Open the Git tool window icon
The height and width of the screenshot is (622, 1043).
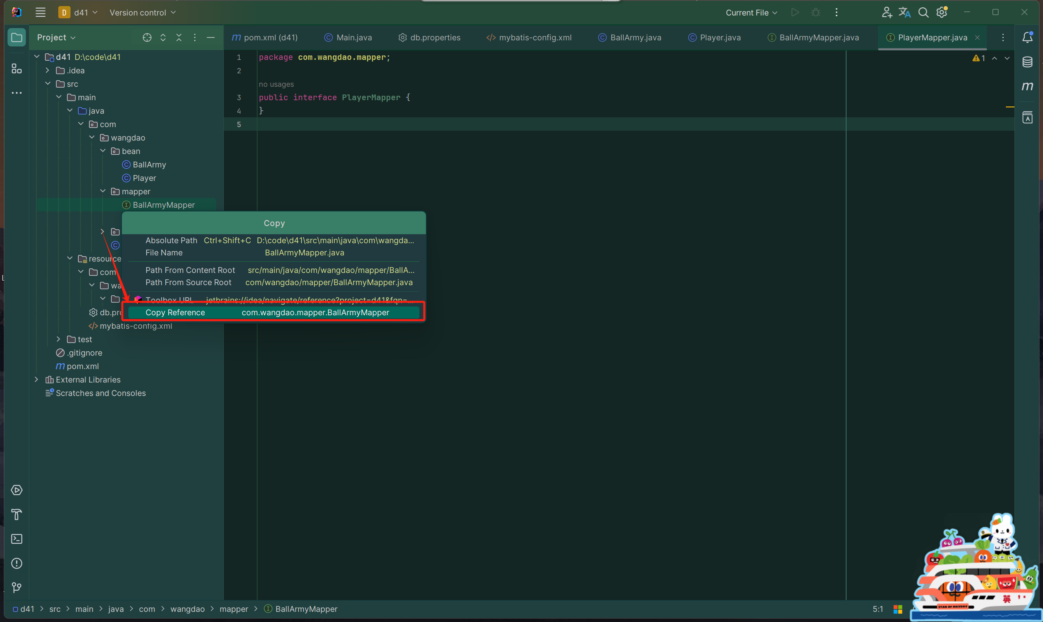point(17,587)
